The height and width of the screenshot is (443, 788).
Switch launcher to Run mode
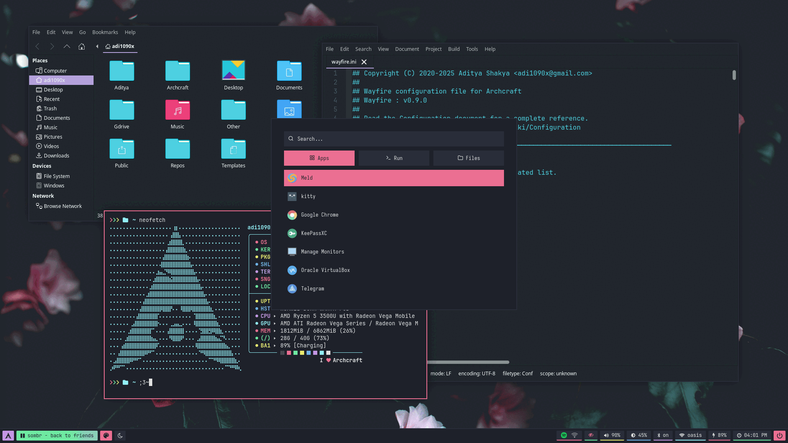[x=394, y=158]
